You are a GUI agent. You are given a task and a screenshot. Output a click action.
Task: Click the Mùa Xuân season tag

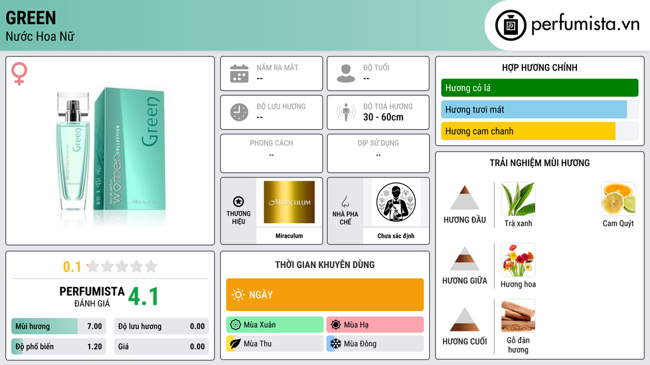click(x=275, y=325)
